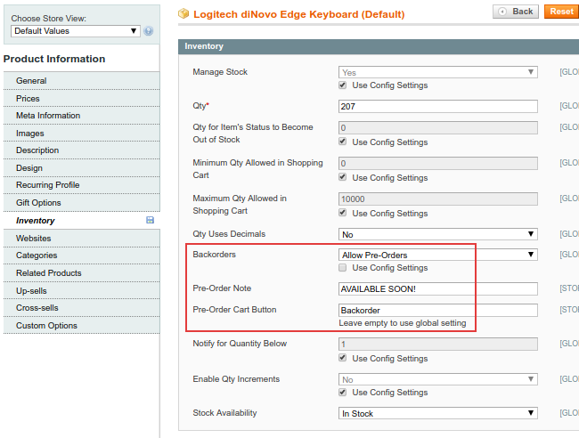The image size is (579, 438).
Task: Toggle Use Config Settings for Notify for Quantity Below
Action: 343,359
